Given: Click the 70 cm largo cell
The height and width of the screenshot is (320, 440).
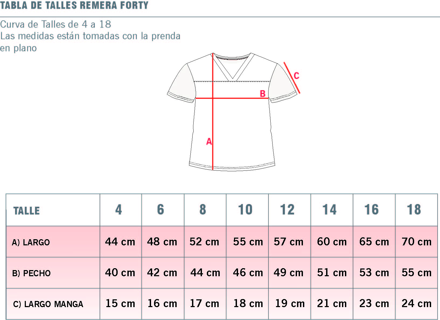Looking at the screenshot, I should tap(416, 242).
